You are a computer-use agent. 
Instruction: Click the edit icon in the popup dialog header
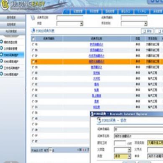pos(99,120)
